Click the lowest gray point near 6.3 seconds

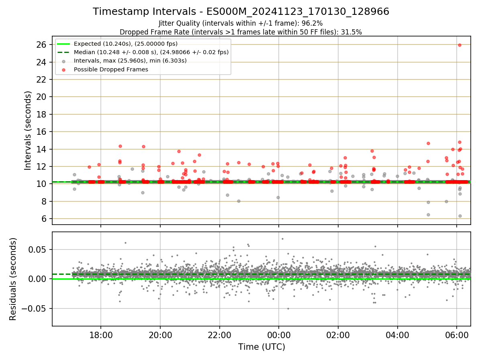[460, 216]
